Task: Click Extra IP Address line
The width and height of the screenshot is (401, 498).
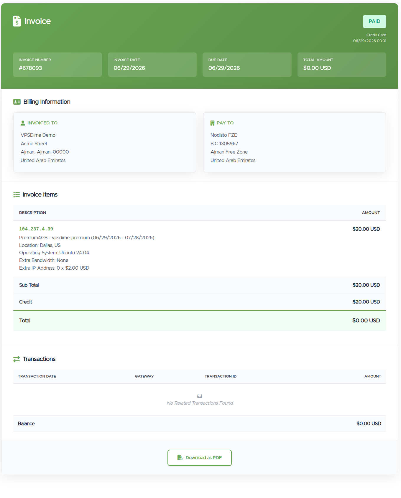Action: pyautogui.click(x=54, y=268)
